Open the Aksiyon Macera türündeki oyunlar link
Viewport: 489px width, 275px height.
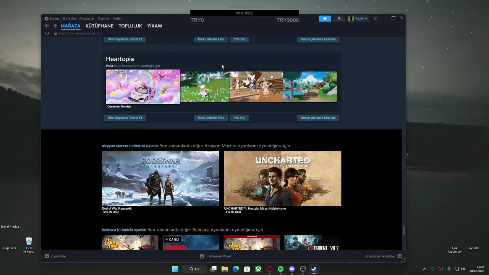(x=130, y=146)
